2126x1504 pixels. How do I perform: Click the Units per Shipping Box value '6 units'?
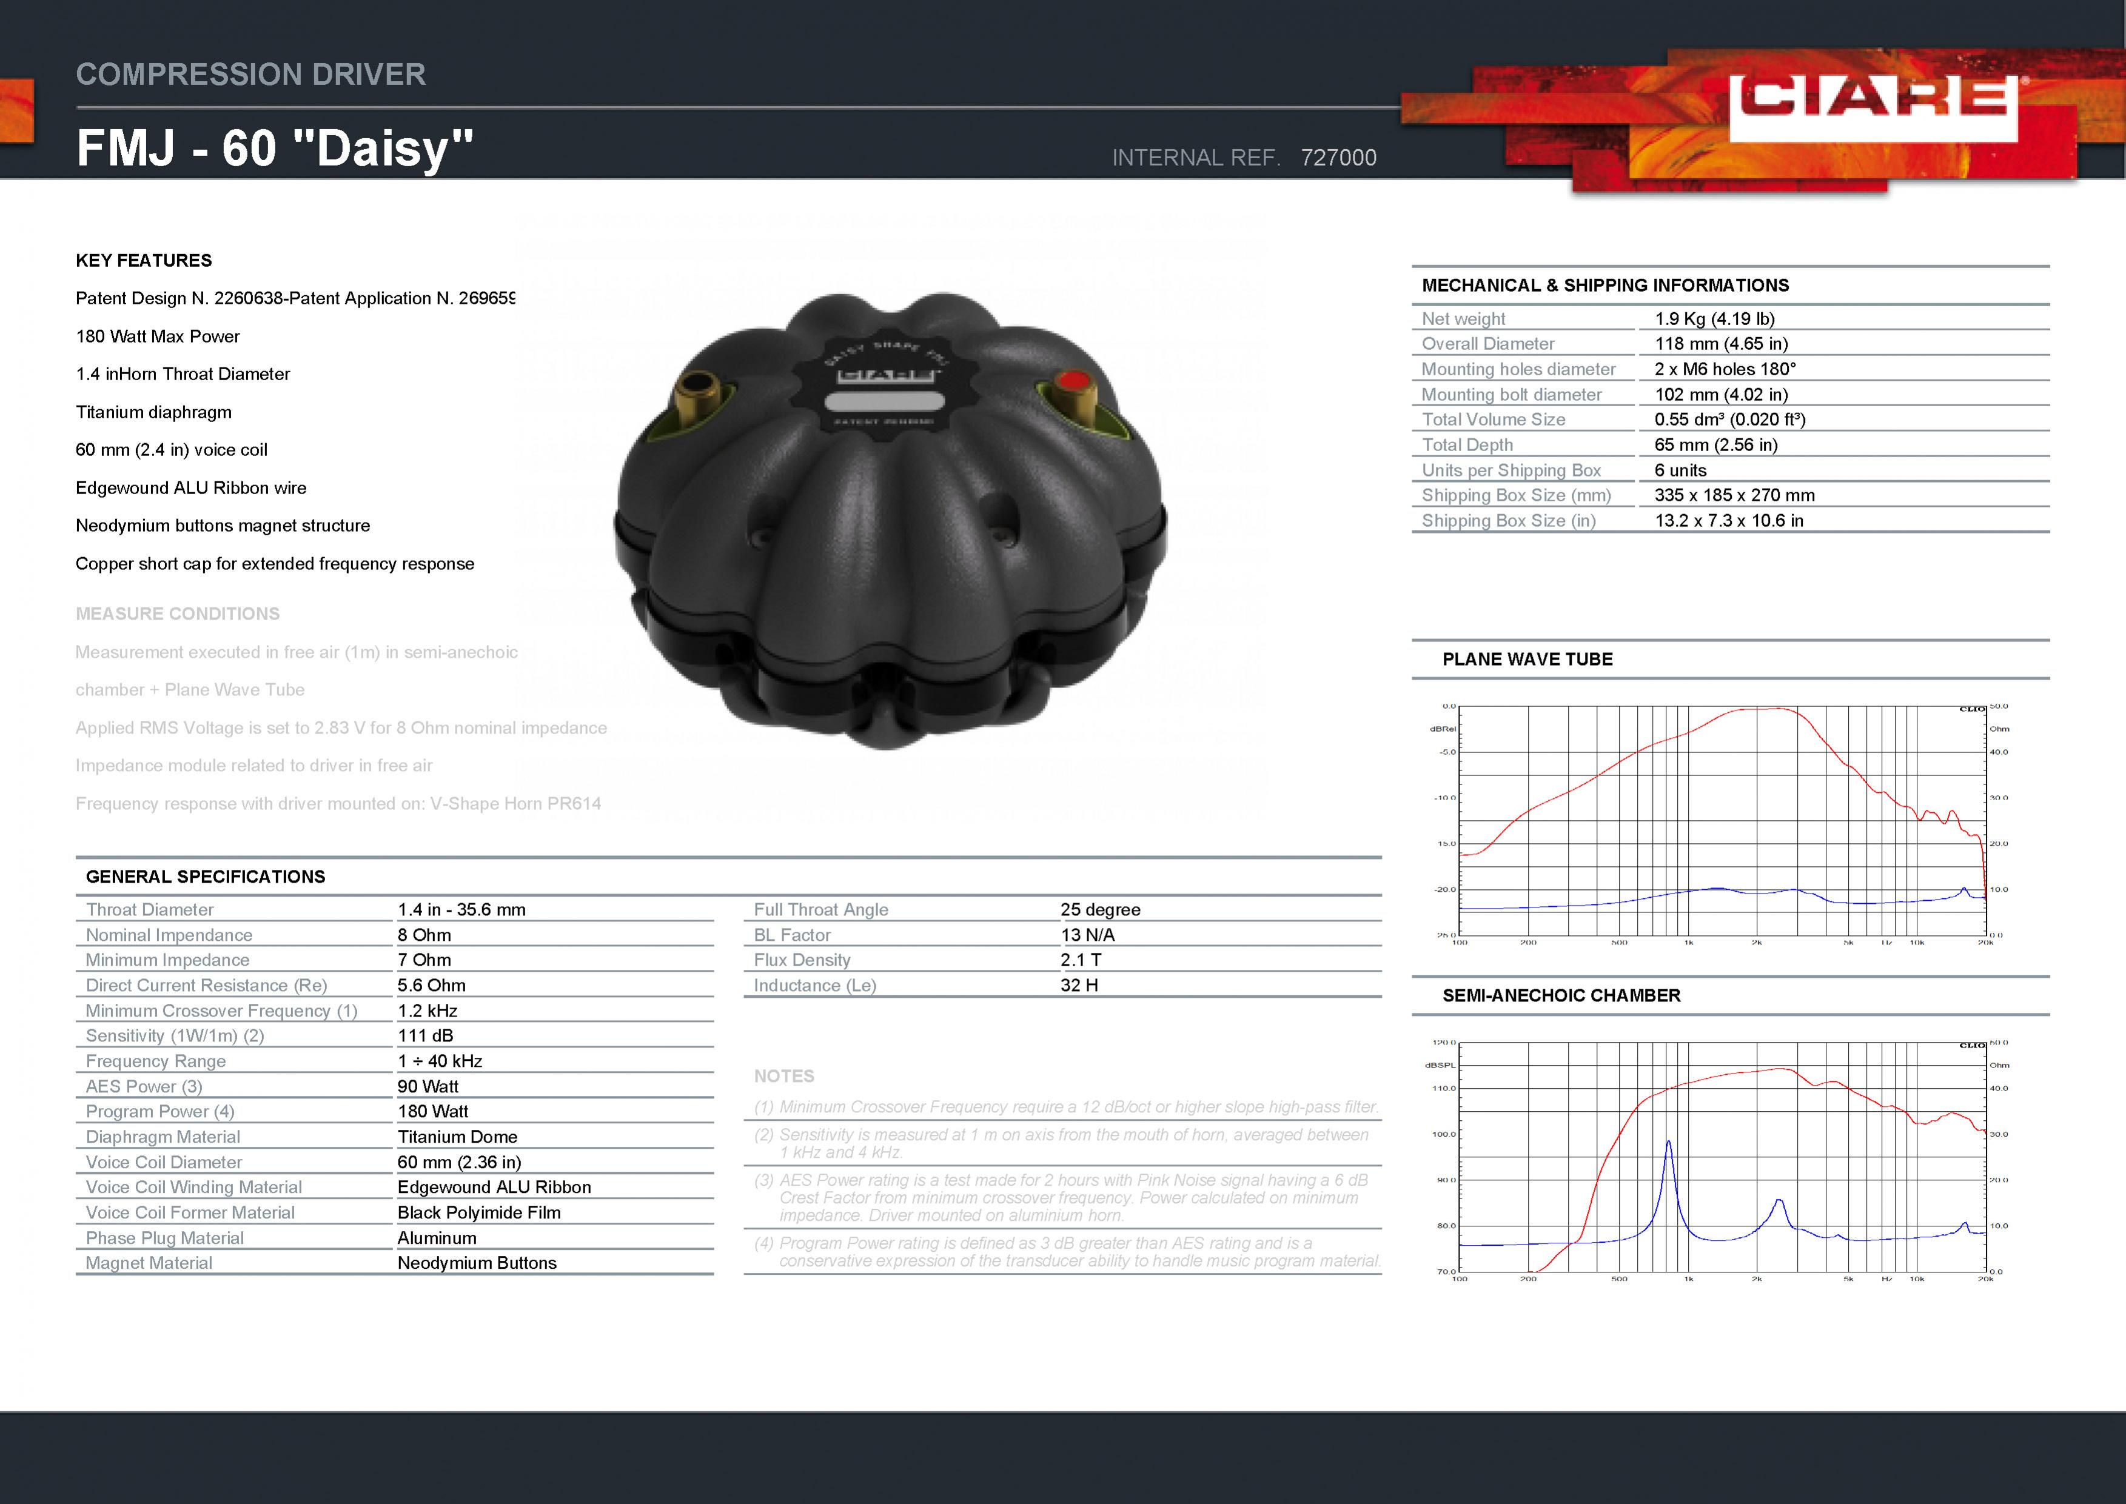[x=1680, y=470]
